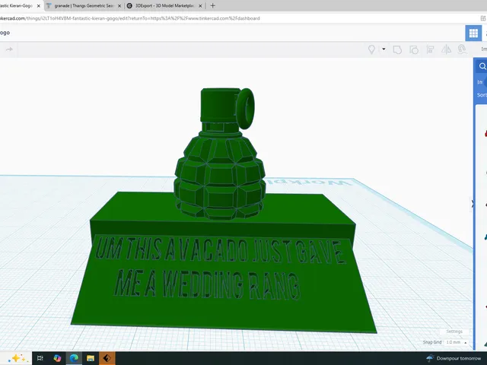Switch to the granade Thangs Geometric Search tab
487x365 pixels.
click(x=84, y=5)
